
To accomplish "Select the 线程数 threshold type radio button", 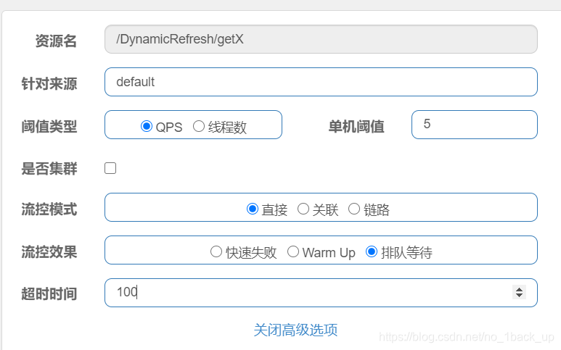I will 199,126.
